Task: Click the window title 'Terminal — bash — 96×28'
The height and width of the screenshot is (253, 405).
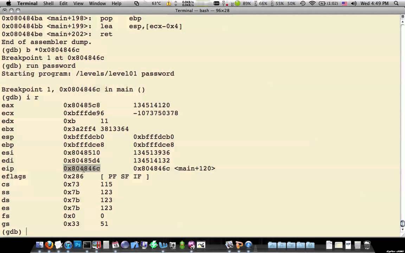Action: tap(202, 11)
